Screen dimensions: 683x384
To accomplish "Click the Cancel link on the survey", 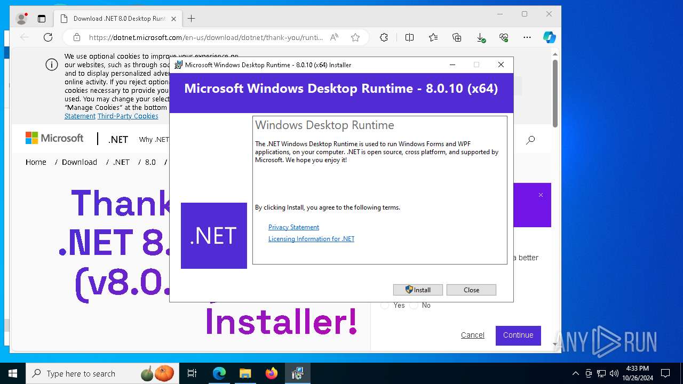I will (x=473, y=335).
